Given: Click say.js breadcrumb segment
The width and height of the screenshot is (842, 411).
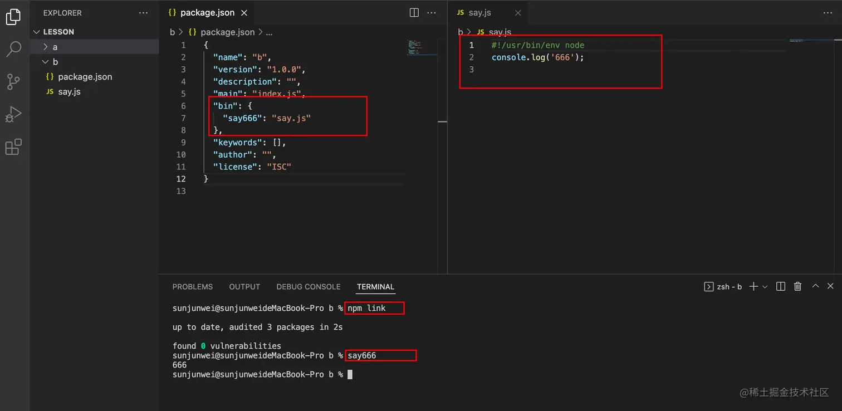Looking at the screenshot, I should click(x=500, y=32).
